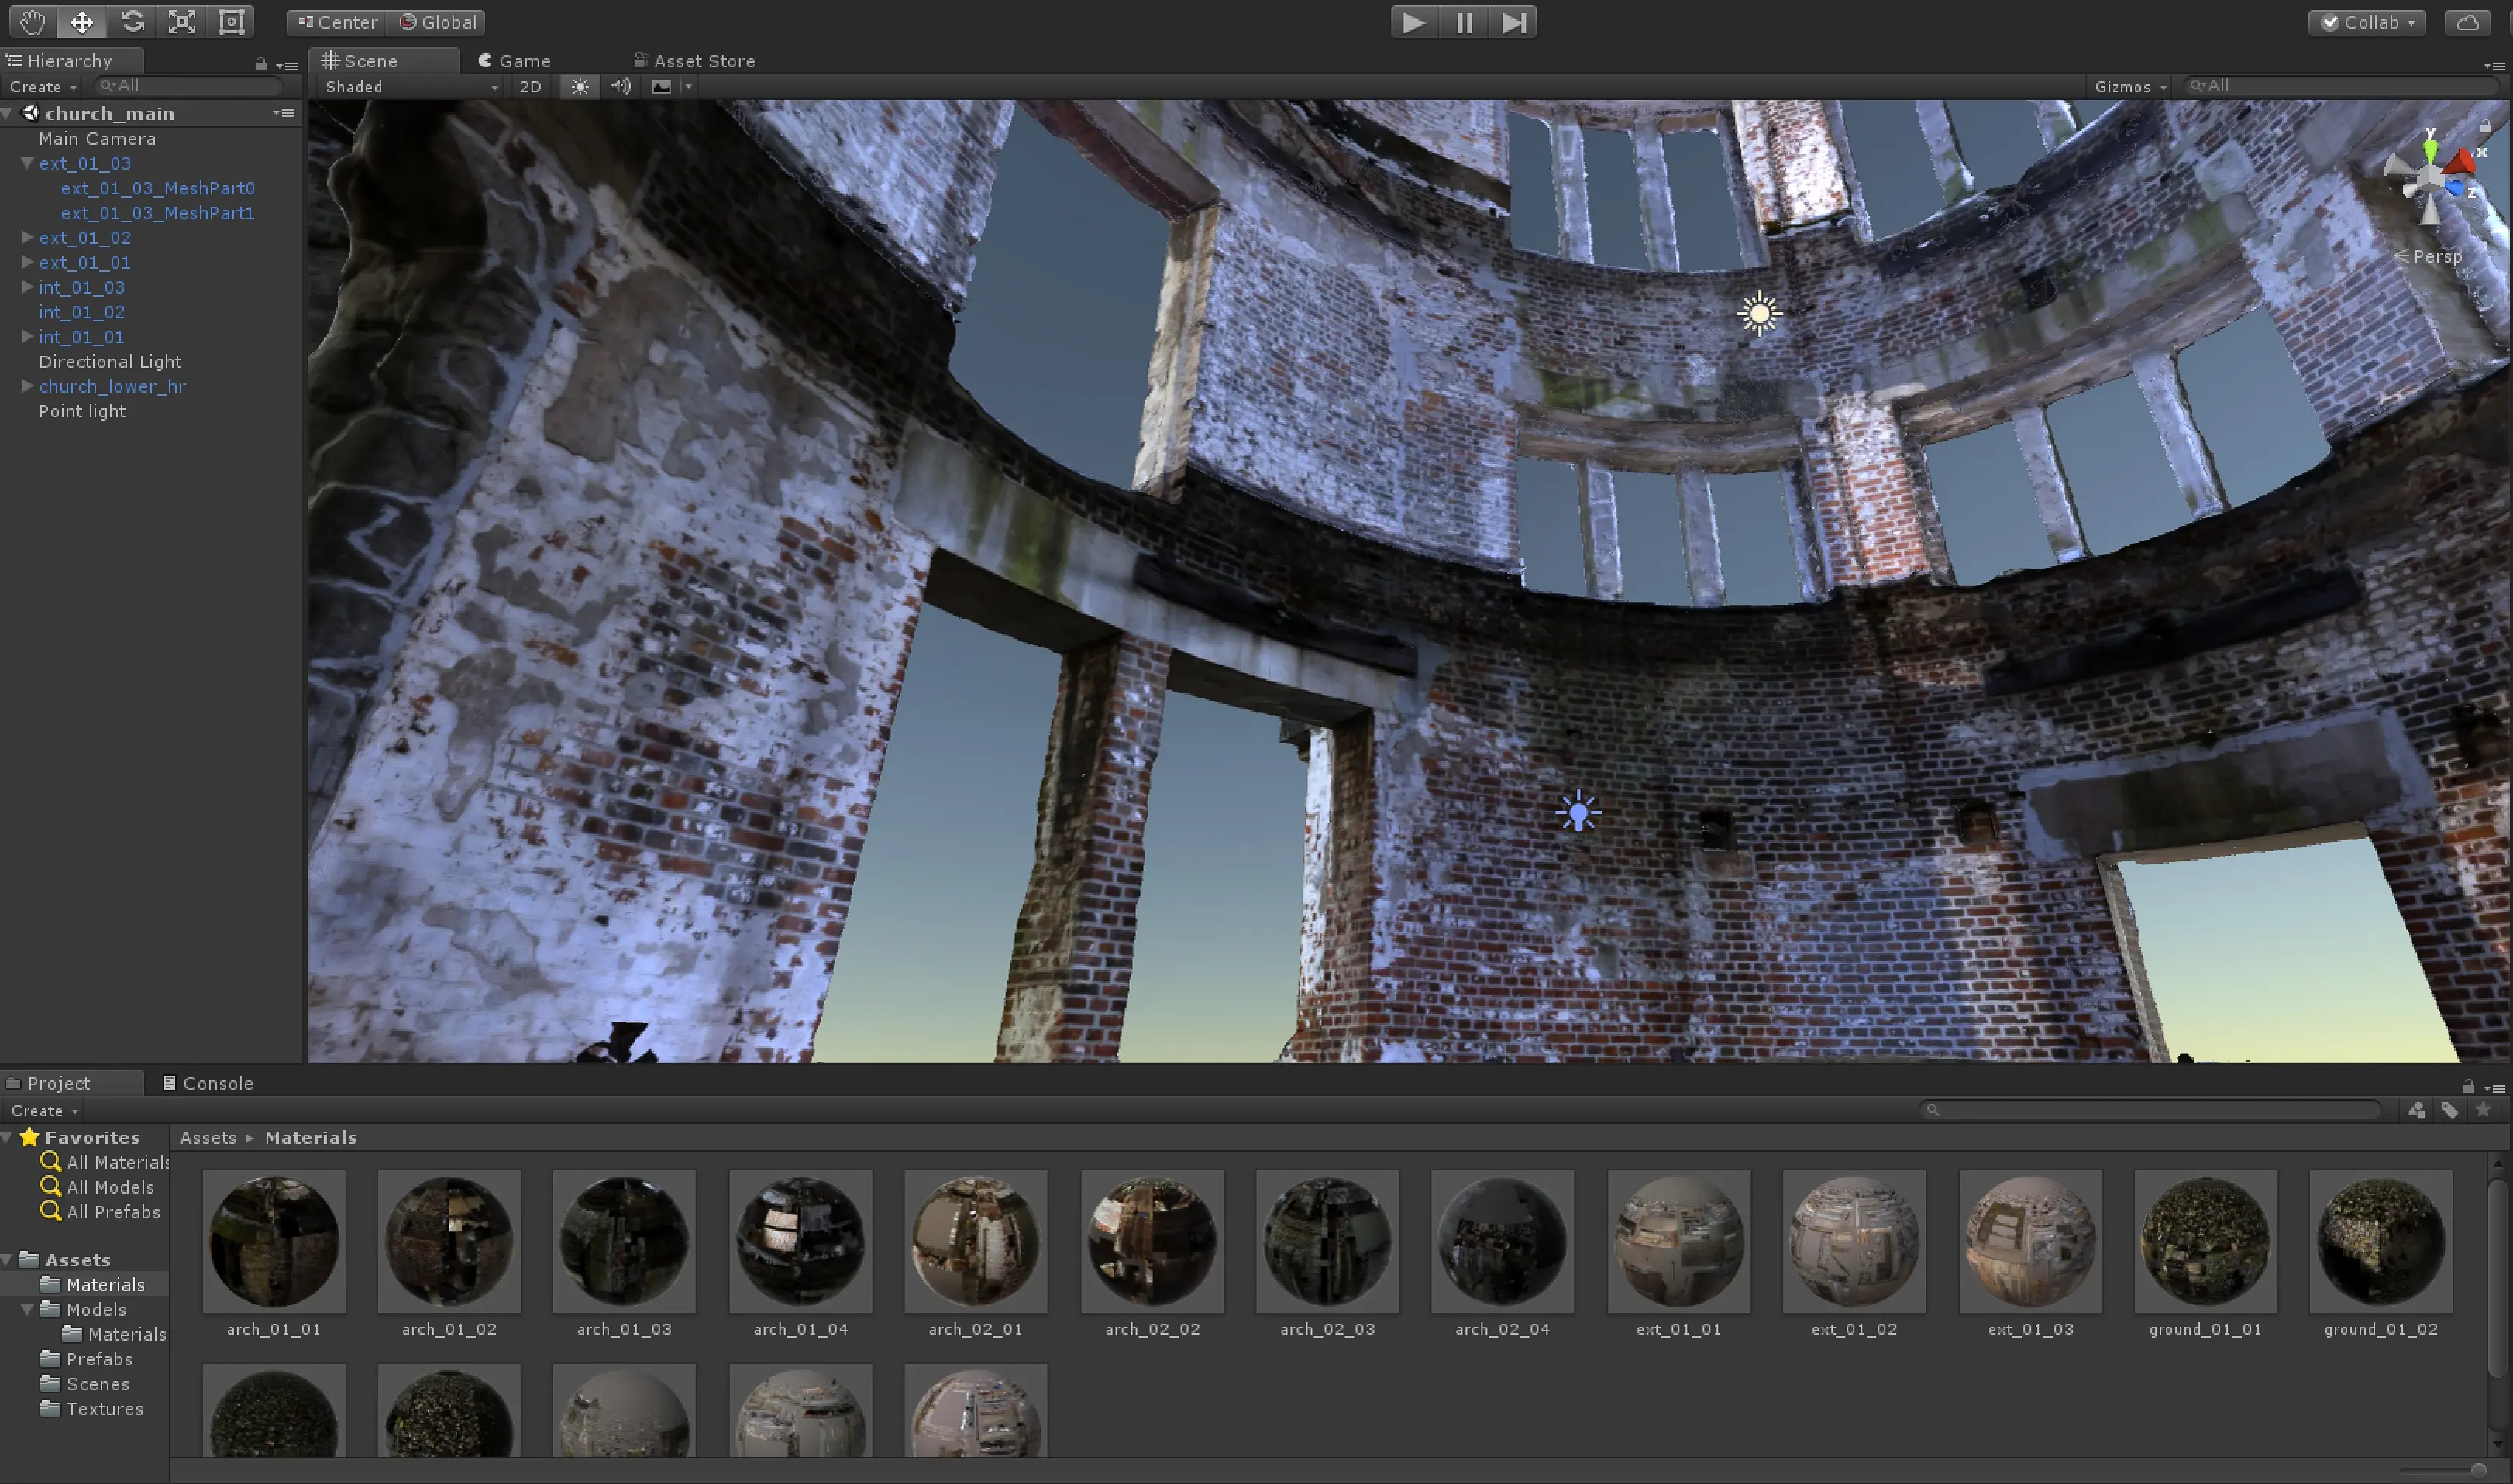The width and height of the screenshot is (2513, 1484).
Task: Expand the church_lower_hr tree item
Action: [x=27, y=386]
